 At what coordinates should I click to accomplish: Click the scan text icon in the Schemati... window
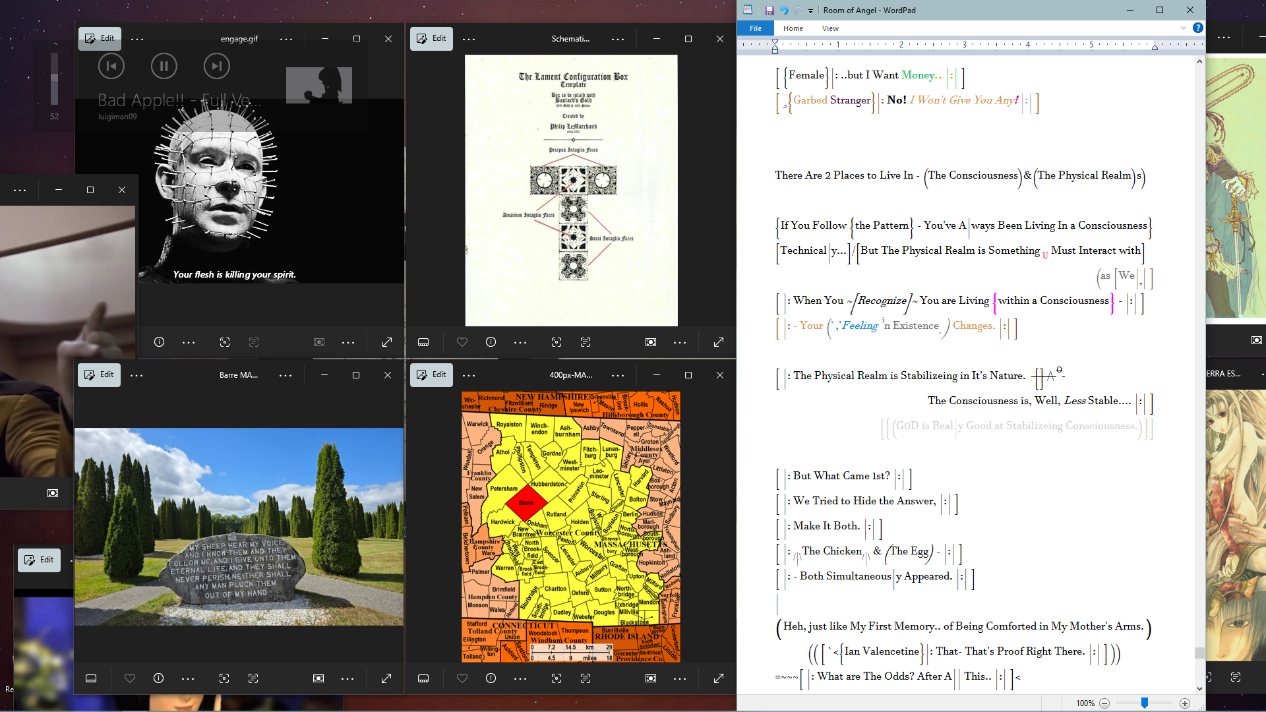pyautogui.click(x=586, y=342)
